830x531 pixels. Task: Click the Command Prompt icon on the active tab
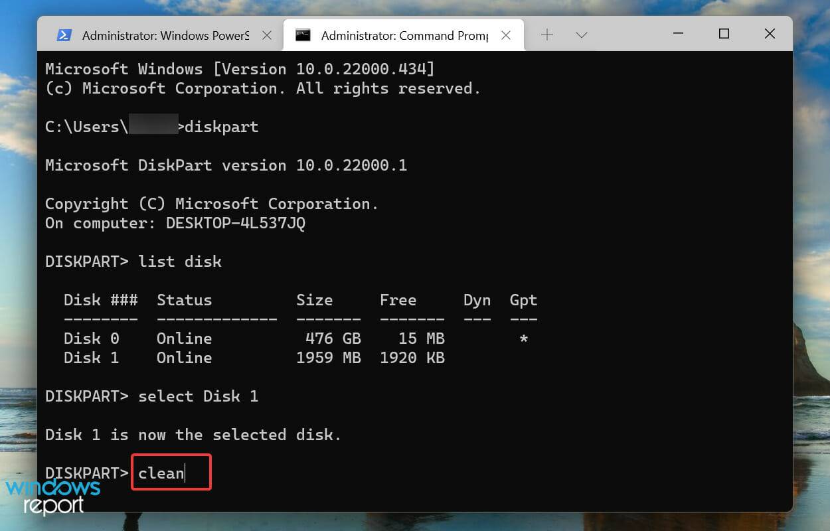point(303,35)
